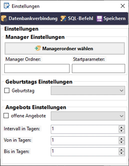Enable the Geburtstag checkbox

pyautogui.click(x=7, y=90)
